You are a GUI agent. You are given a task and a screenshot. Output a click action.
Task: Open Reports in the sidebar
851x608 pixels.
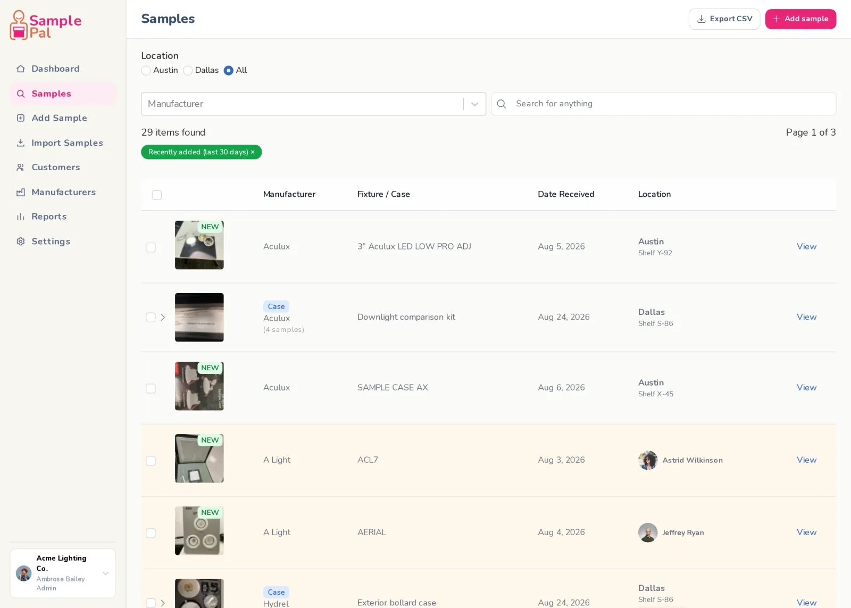coord(63,216)
